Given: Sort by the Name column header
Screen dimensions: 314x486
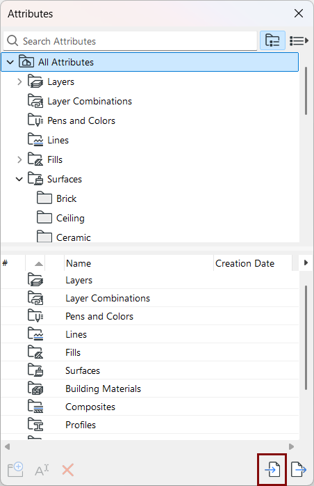Looking at the screenshot, I should click(139, 263).
